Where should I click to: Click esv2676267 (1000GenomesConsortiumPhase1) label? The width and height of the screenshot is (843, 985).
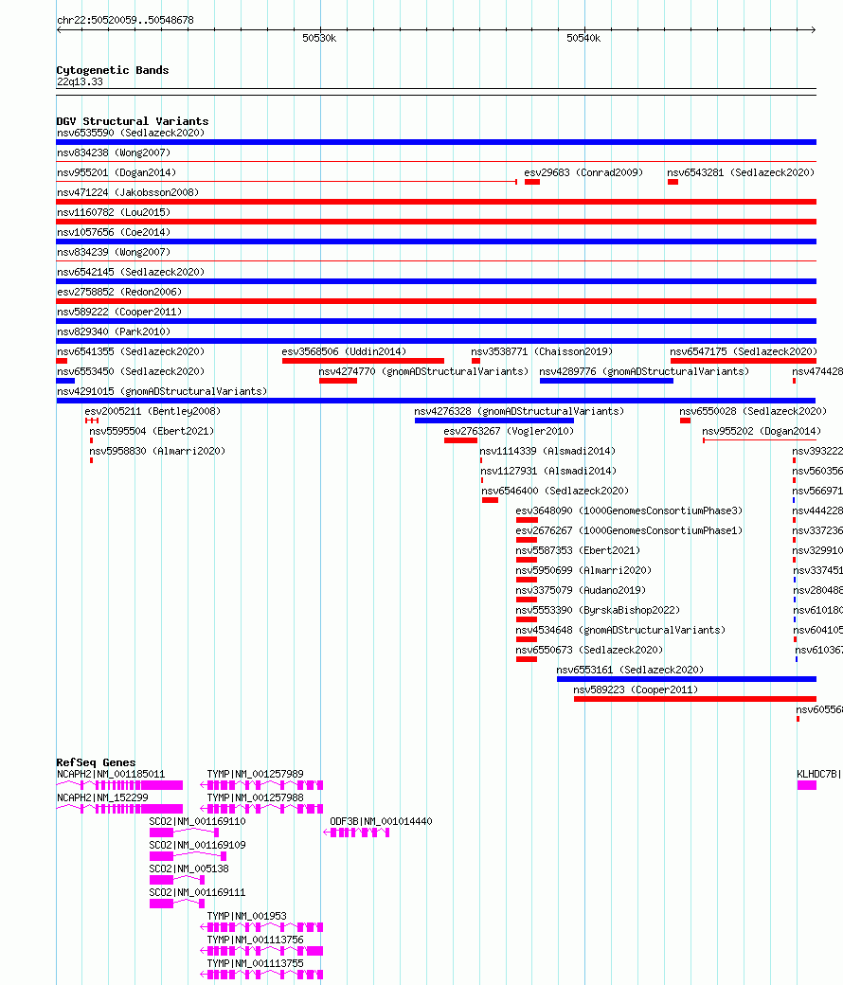[630, 530]
